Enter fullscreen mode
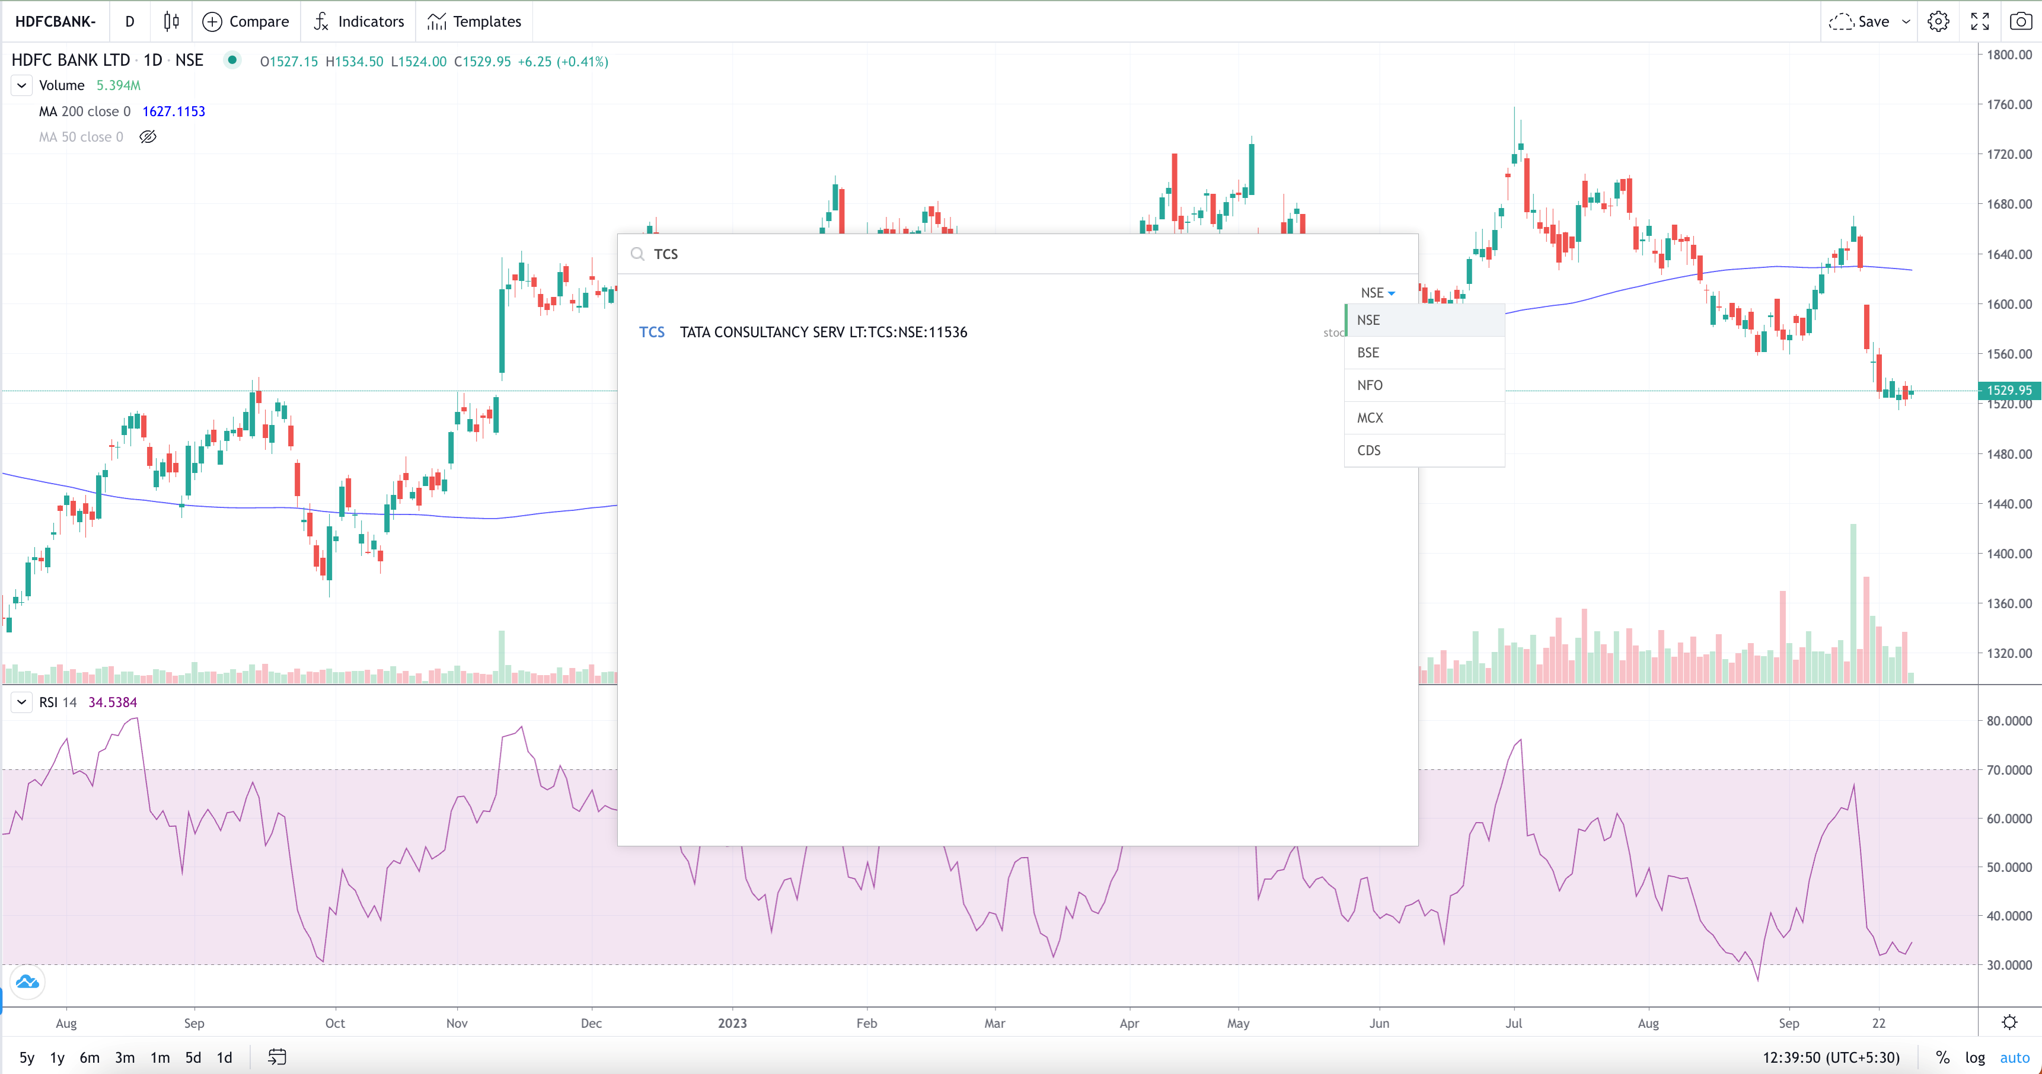Screen dimensions: 2042x1074 [1979, 21]
